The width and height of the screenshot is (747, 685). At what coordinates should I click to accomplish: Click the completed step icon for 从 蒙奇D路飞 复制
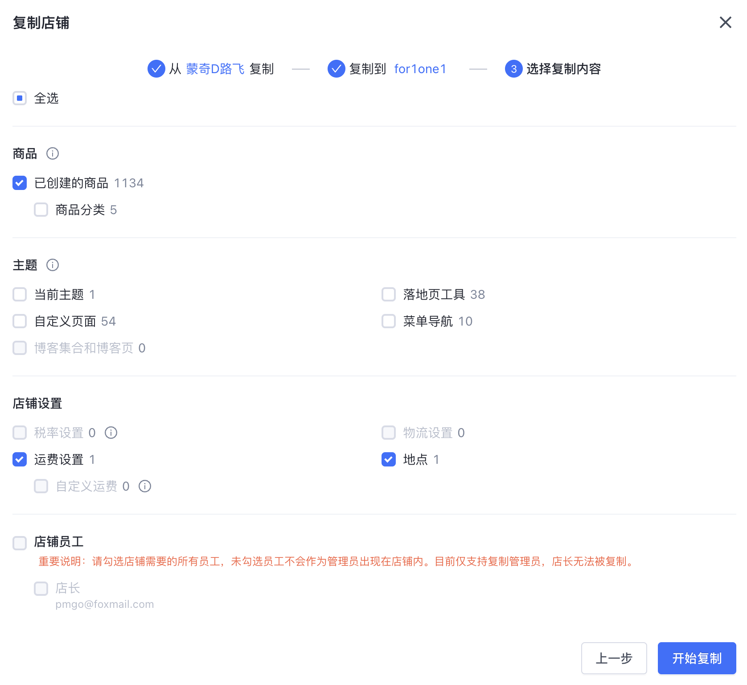[x=156, y=69]
